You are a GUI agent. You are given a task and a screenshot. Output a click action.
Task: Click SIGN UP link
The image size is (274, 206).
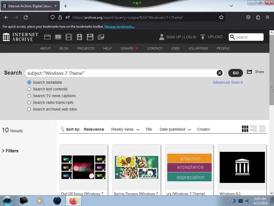pos(173,37)
